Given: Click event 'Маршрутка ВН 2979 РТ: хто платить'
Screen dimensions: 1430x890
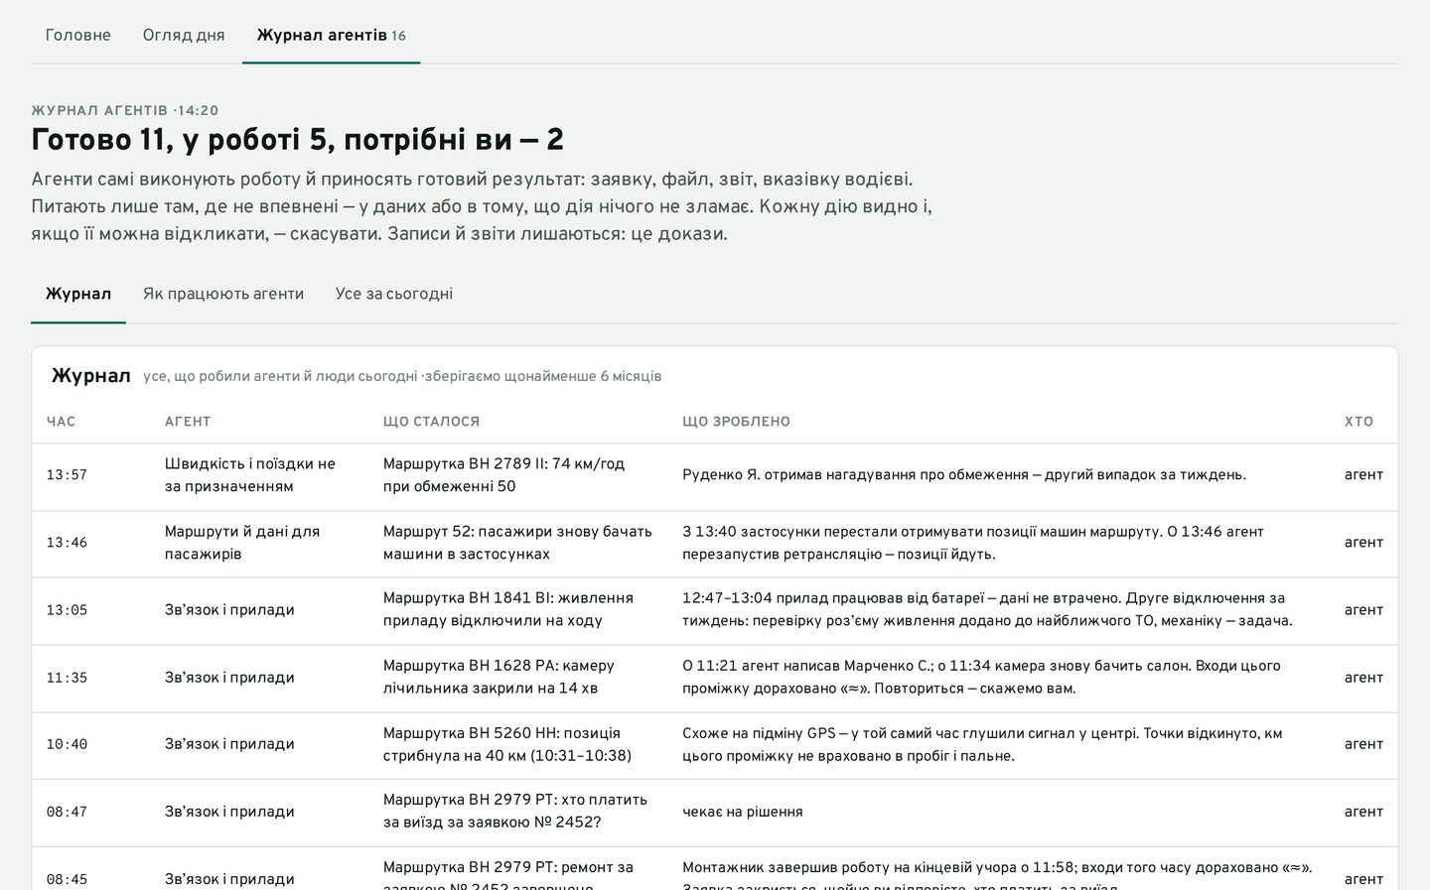Looking at the screenshot, I should [x=515, y=812].
